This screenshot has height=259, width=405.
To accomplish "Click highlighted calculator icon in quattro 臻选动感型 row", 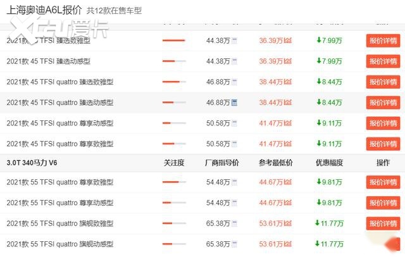I will coord(235,103).
